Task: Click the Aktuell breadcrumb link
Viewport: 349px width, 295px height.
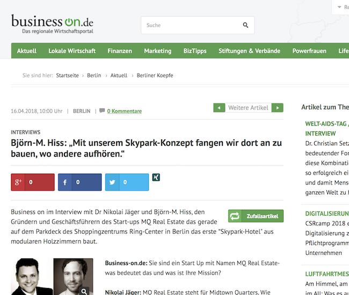Action: pyautogui.click(x=119, y=76)
